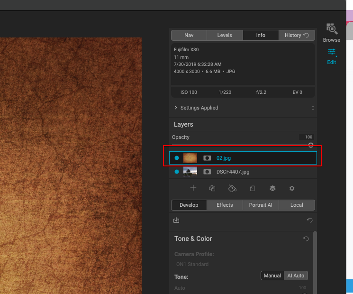Click the layer document icon beside paint bucket
The width and height of the screenshot is (353, 294).
click(253, 188)
